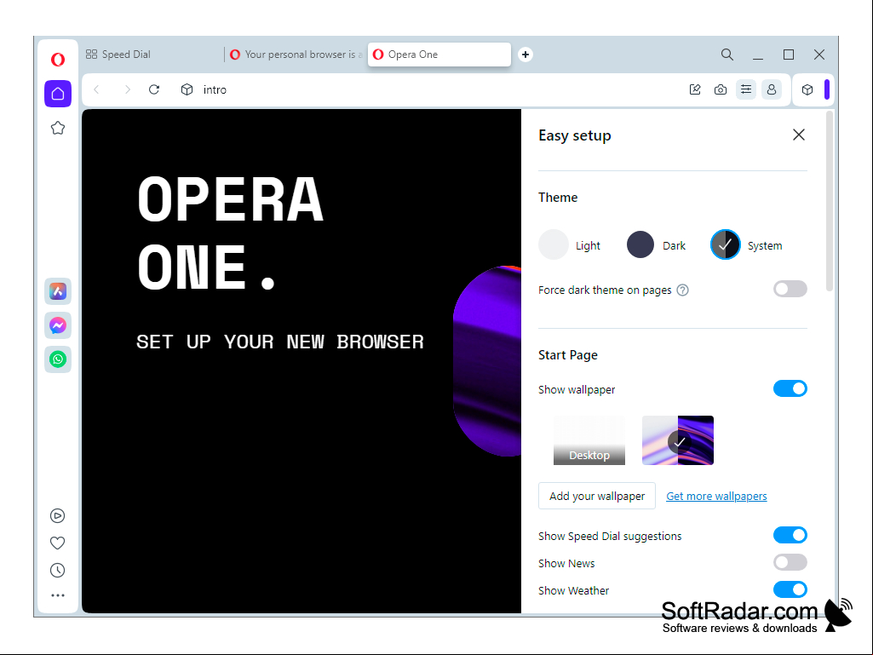Viewport: 873px width, 655px height.
Task: Click the Easy setup panel scrollbar
Action: [830, 200]
